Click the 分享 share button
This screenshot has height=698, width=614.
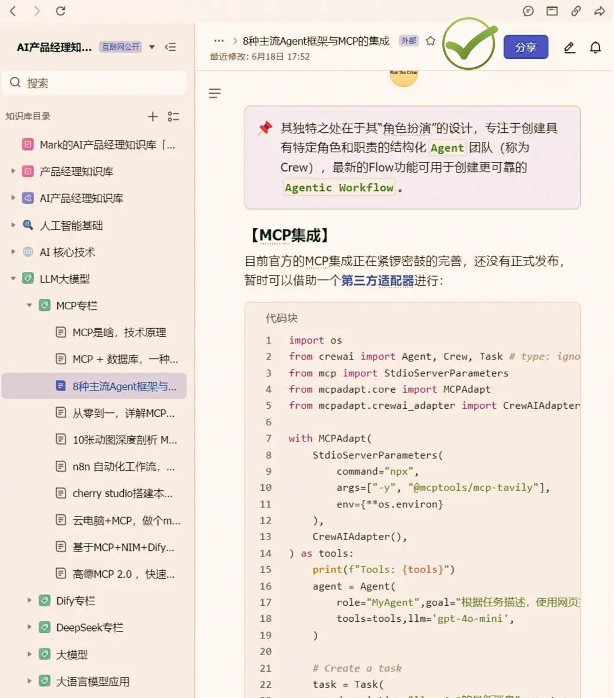point(525,47)
